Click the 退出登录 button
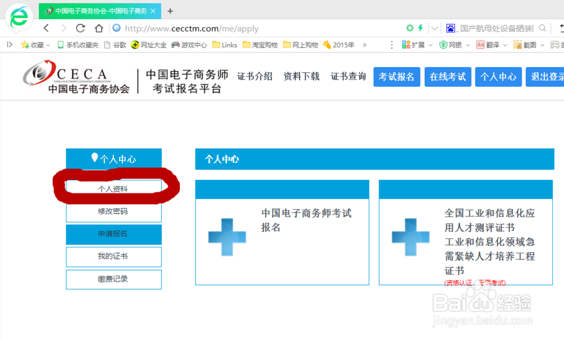564x340 pixels. click(545, 77)
